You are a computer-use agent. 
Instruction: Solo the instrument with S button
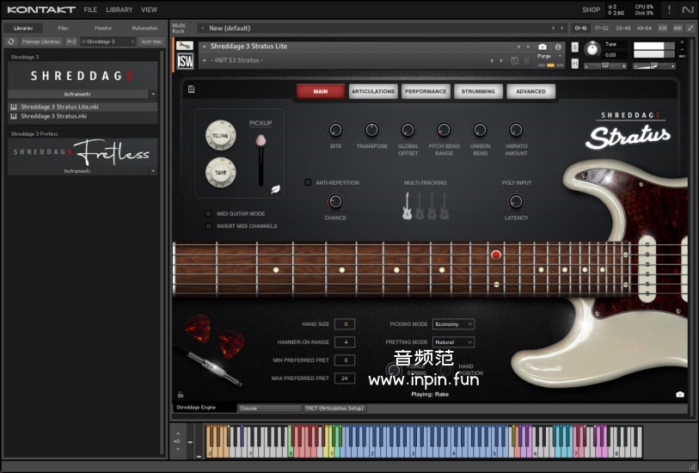tap(574, 46)
